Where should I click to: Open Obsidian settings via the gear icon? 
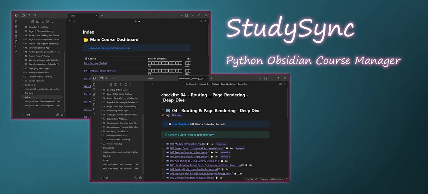[x=140, y=178]
